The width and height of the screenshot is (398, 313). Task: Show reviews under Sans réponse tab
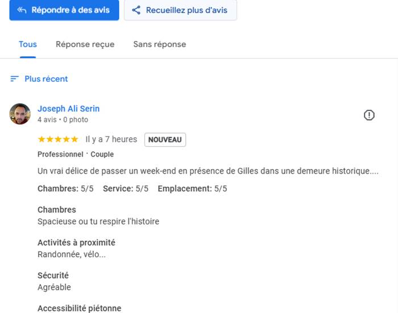point(159,44)
